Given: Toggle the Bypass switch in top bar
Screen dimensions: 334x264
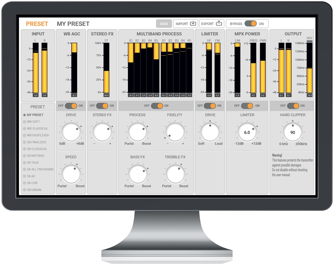Looking at the screenshot, I should (251, 24).
